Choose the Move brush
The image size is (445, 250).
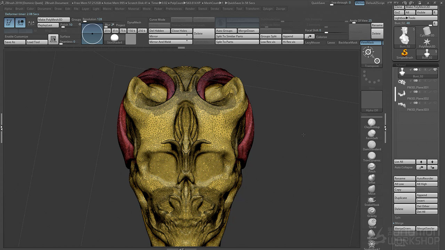(x=372, y=189)
